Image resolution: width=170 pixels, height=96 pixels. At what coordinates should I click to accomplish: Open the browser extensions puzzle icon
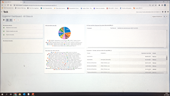click(x=159, y=5)
